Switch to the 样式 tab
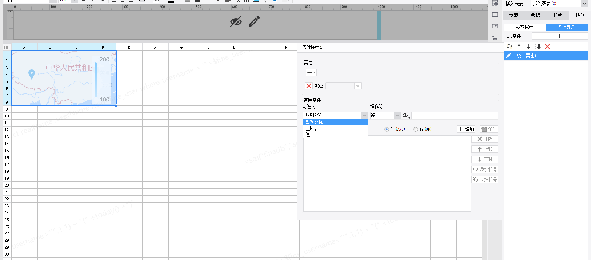This screenshot has height=260, width=591. click(x=558, y=15)
